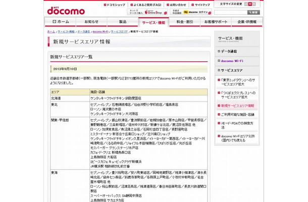Open sidebar 新規サービスエリア情報 link

pos(236,106)
